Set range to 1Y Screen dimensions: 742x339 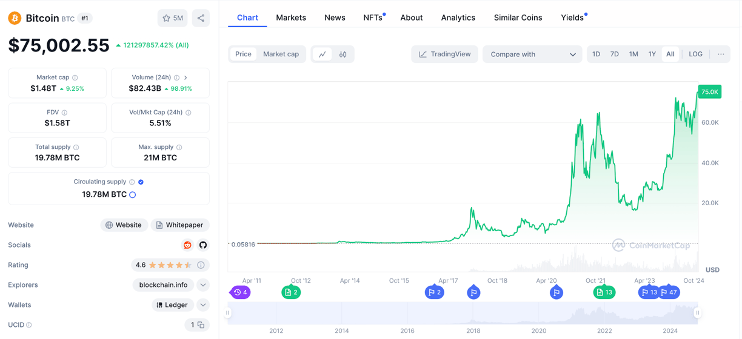(x=652, y=54)
